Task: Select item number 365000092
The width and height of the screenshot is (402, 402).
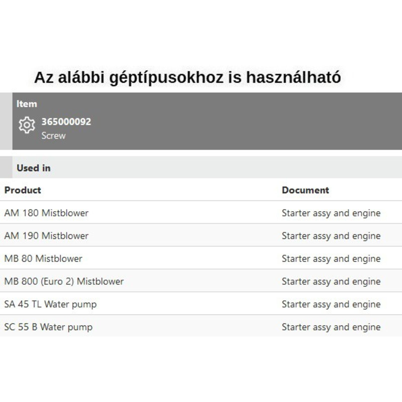Action: (66, 122)
